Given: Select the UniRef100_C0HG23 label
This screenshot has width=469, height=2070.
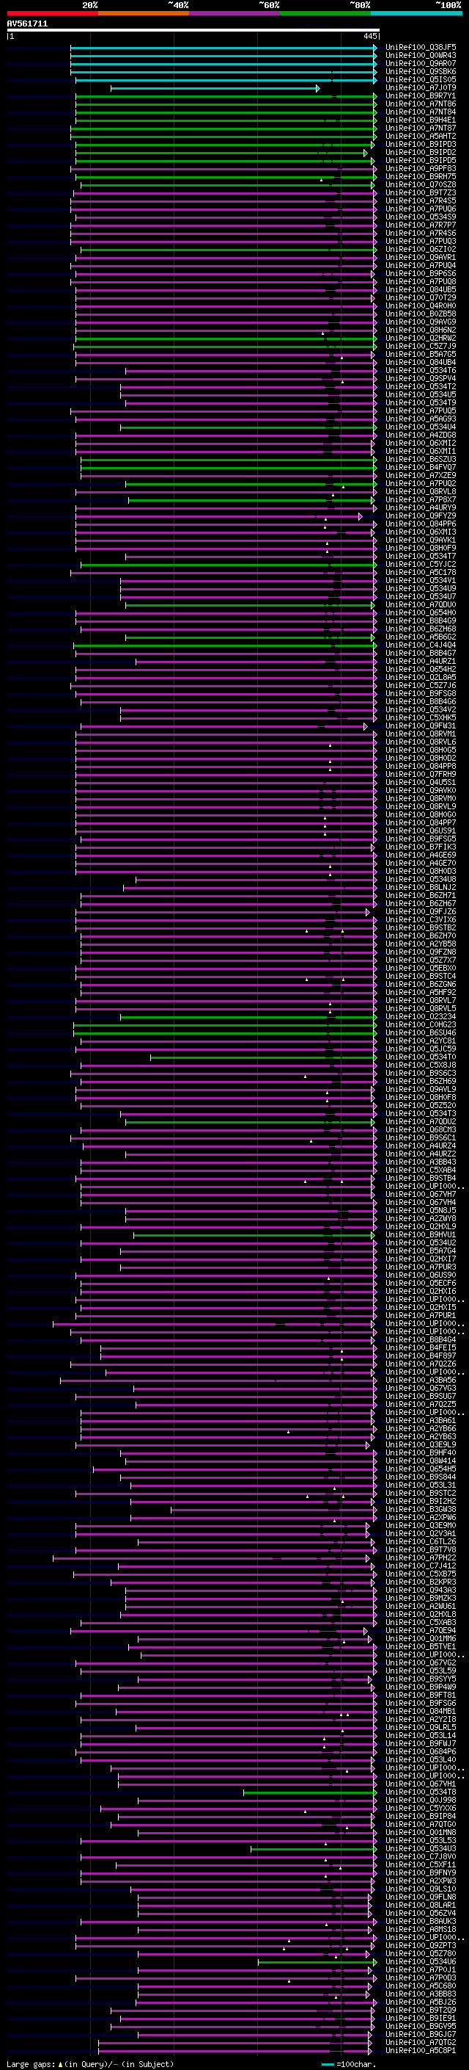Looking at the screenshot, I should tap(421, 1025).
